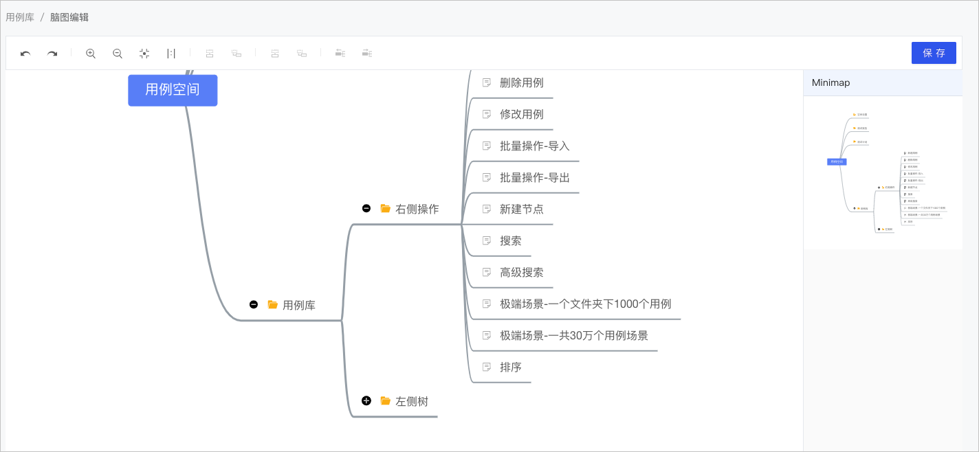
Task: Click the note icon beside 搜索
Action: (487, 240)
